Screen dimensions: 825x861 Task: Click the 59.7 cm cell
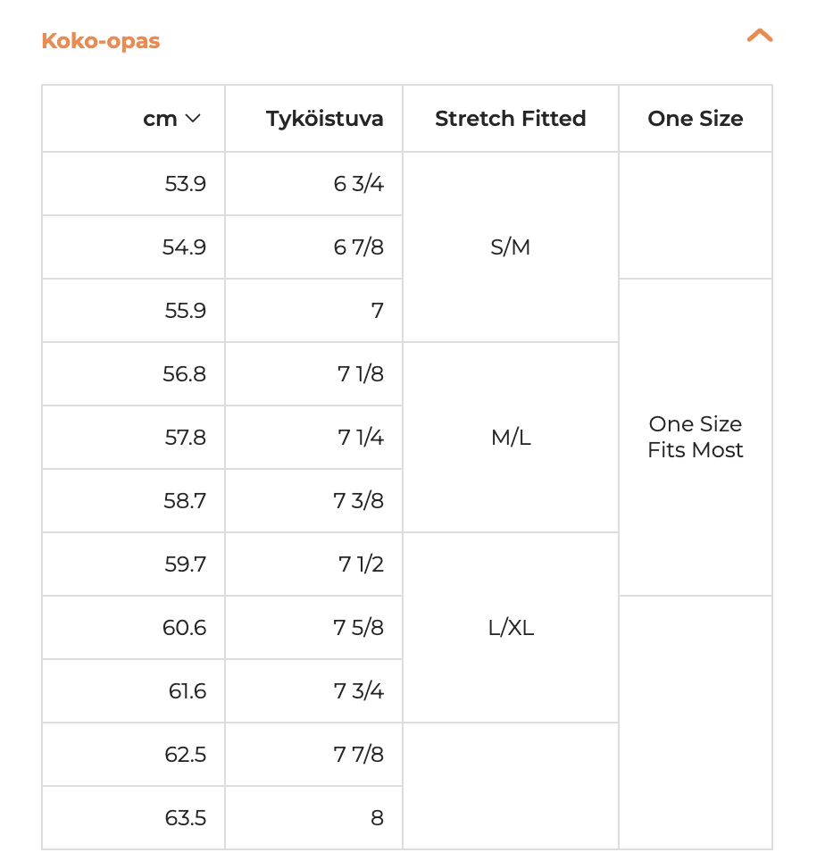point(133,564)
